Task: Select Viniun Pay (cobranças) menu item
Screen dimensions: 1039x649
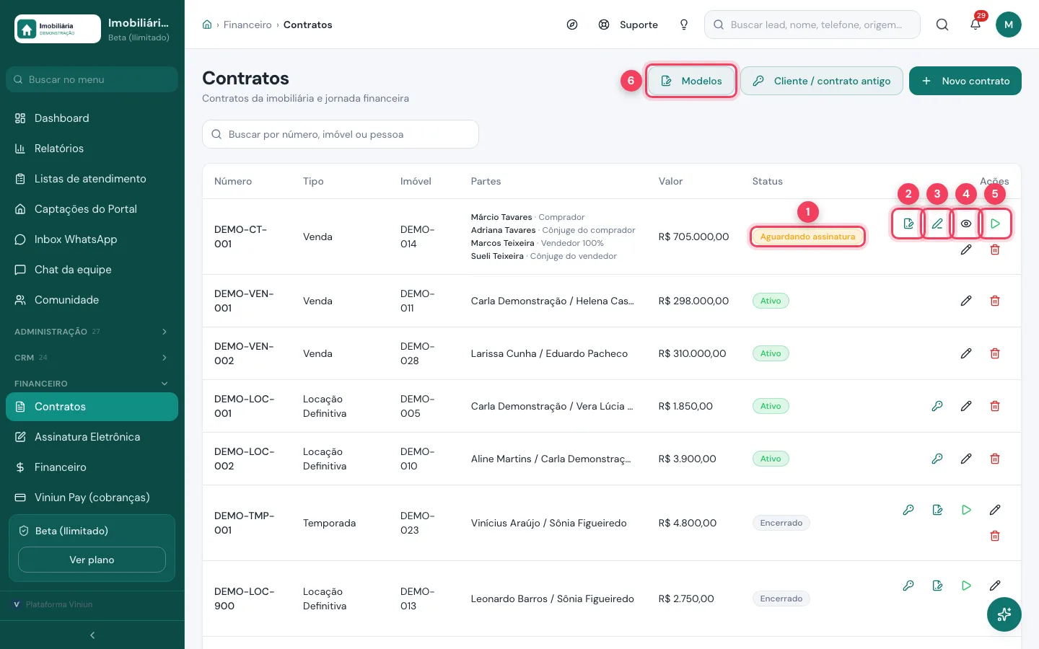Action: (x=92, y=498)
